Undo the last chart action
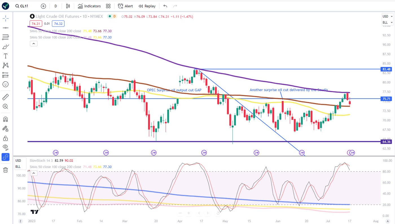 165,6
